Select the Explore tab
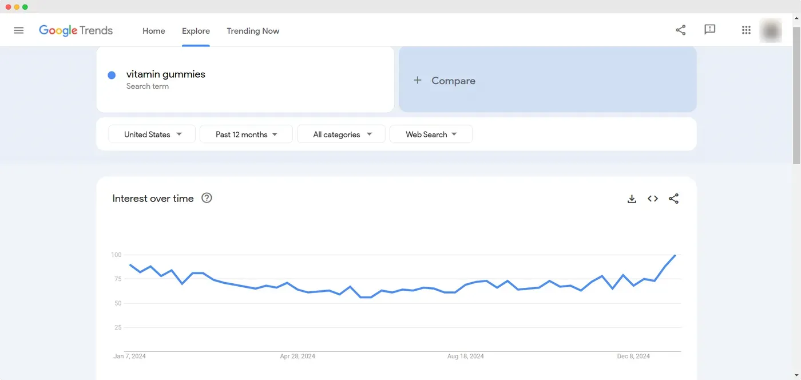This screenshot has height=380, width=801. click(x=196, y=31)
